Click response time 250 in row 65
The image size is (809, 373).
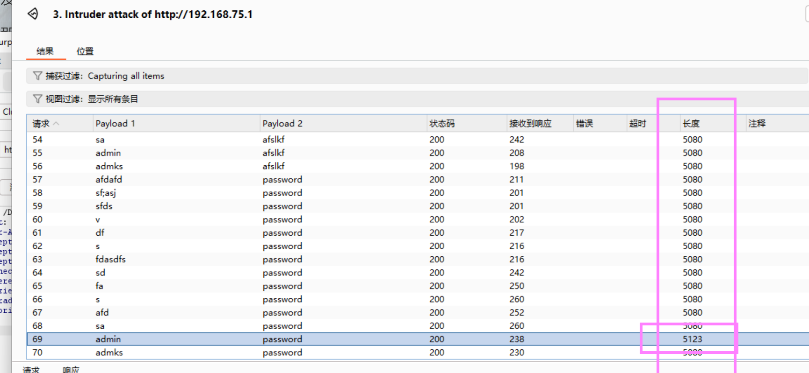[517, 286]
